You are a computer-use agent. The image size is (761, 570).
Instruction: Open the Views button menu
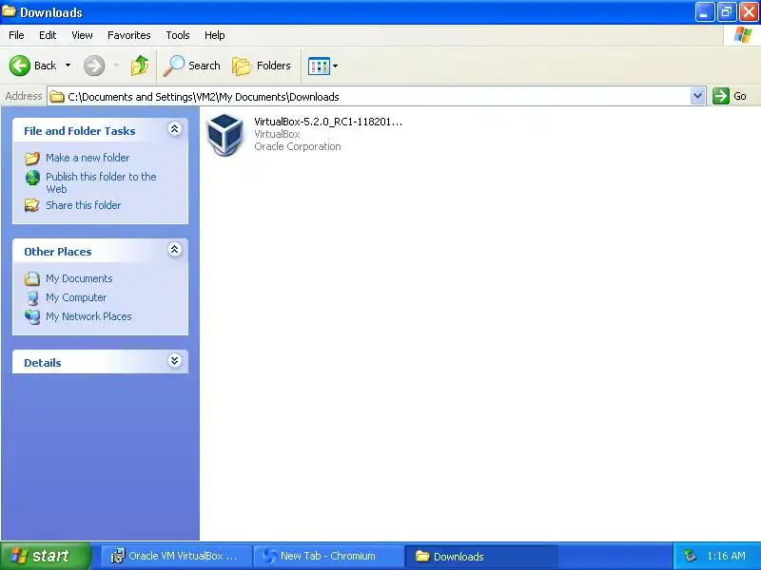tap(322, 66)
